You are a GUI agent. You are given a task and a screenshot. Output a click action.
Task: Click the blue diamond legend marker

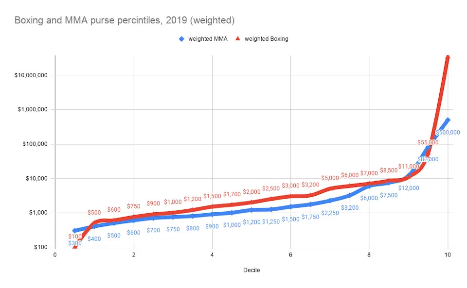pyautogui.click(x=181, y=39)
